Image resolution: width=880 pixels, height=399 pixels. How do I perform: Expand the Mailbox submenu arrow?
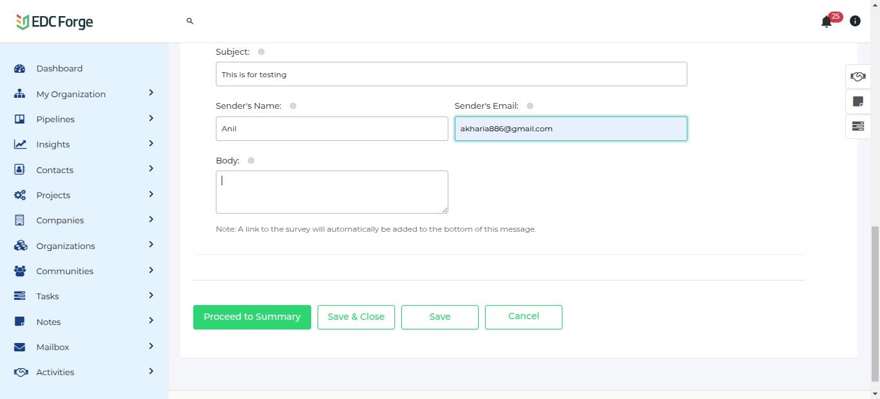click(151, 346)
